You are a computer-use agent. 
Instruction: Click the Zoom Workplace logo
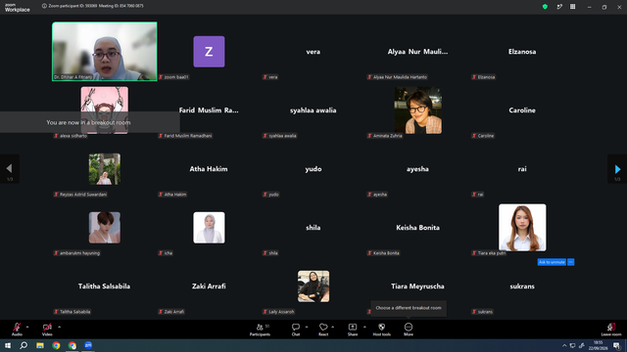[18, 7]
